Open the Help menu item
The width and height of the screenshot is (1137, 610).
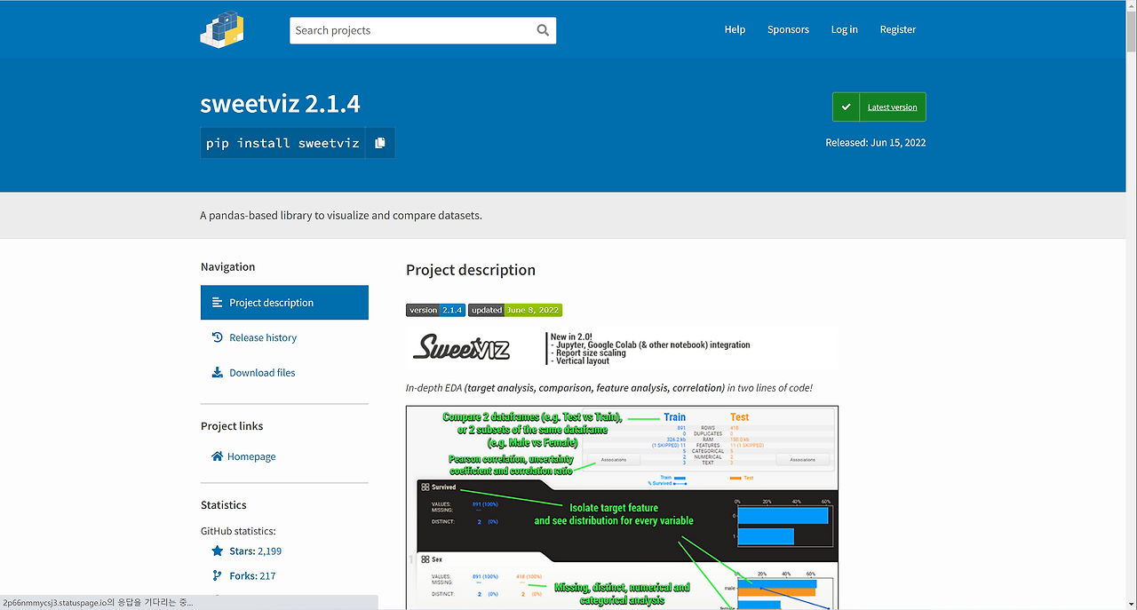tap(735, 29)
